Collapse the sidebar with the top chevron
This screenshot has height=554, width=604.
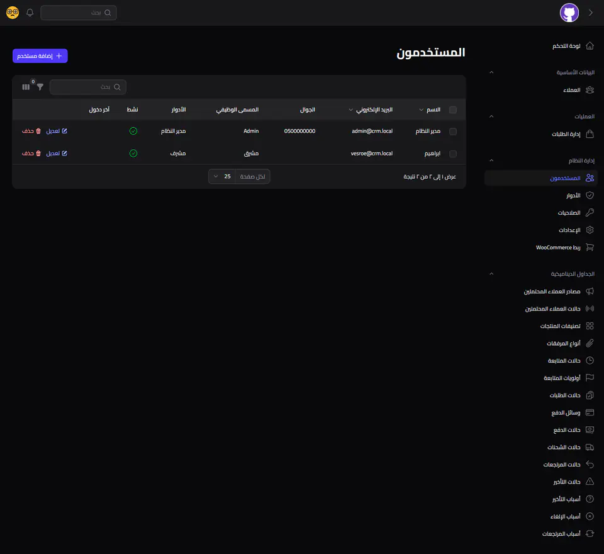click(x=591, y=13)
